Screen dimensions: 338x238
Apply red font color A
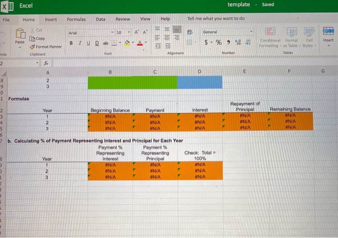140,43
